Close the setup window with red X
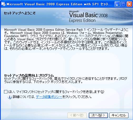 pos(129,4)
